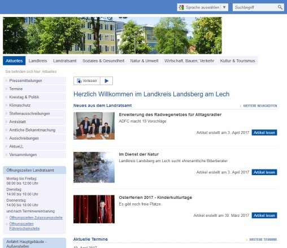This screenshot has width=287, height=248.
Task: Start playback with the Vorlesen play arrow
Action: 106,81
